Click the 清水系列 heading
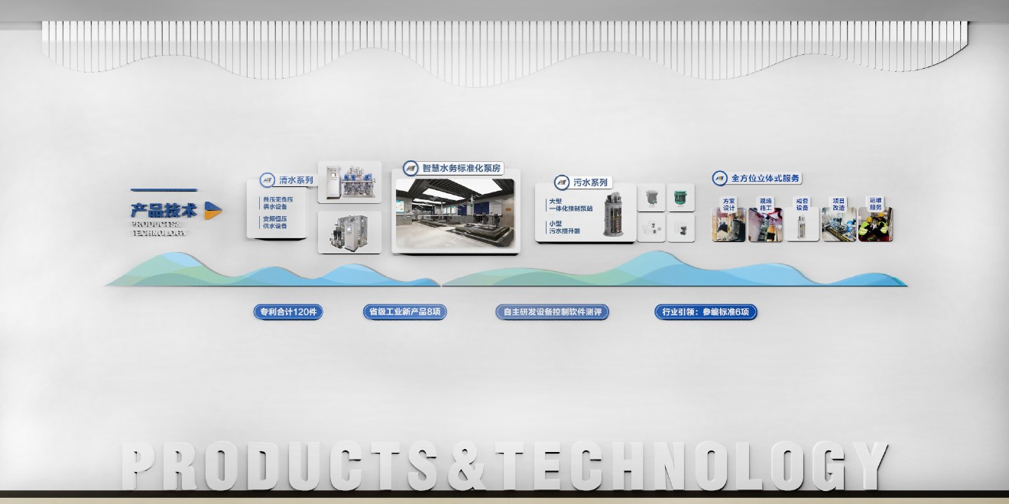The image size is (1009, 504). pos(295,181)
